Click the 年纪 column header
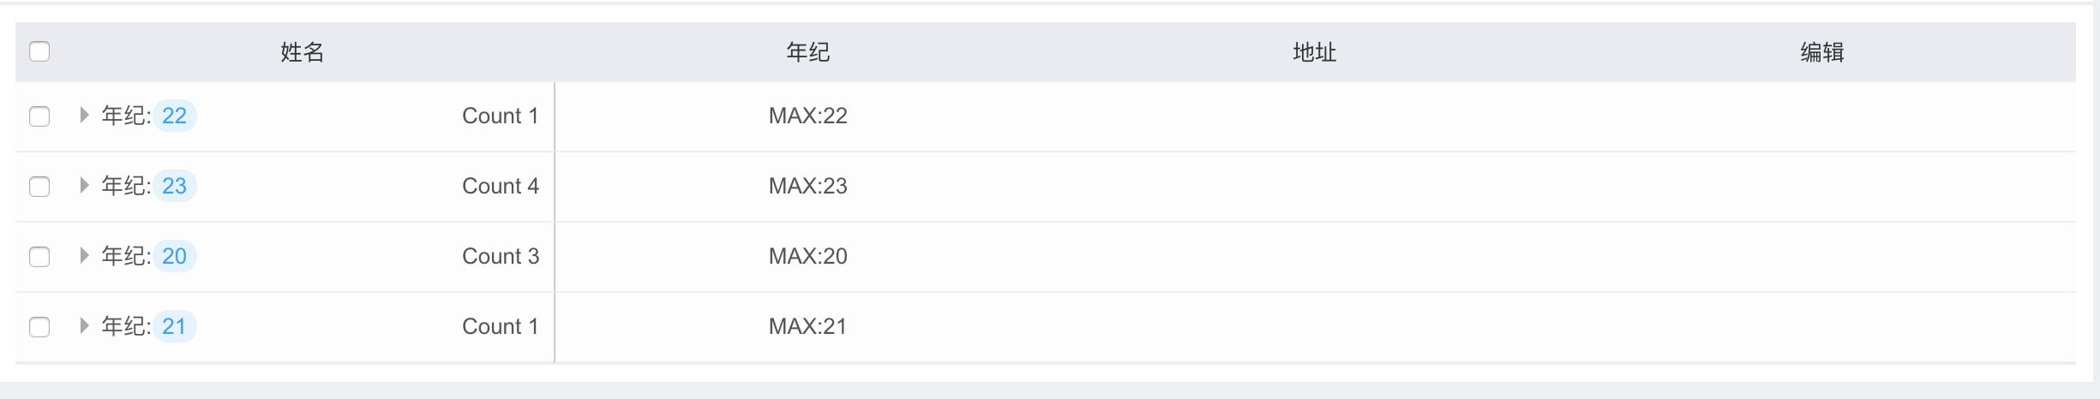2100x399 pixels. click(807, 52)
